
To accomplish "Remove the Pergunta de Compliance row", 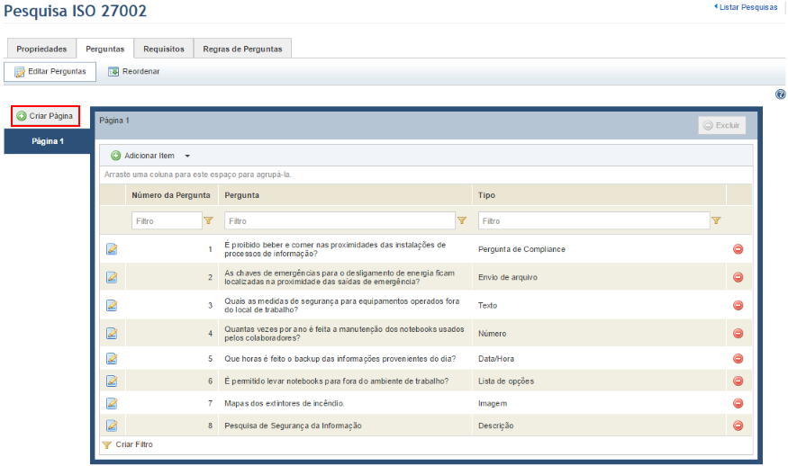I will tap(738, 249).
